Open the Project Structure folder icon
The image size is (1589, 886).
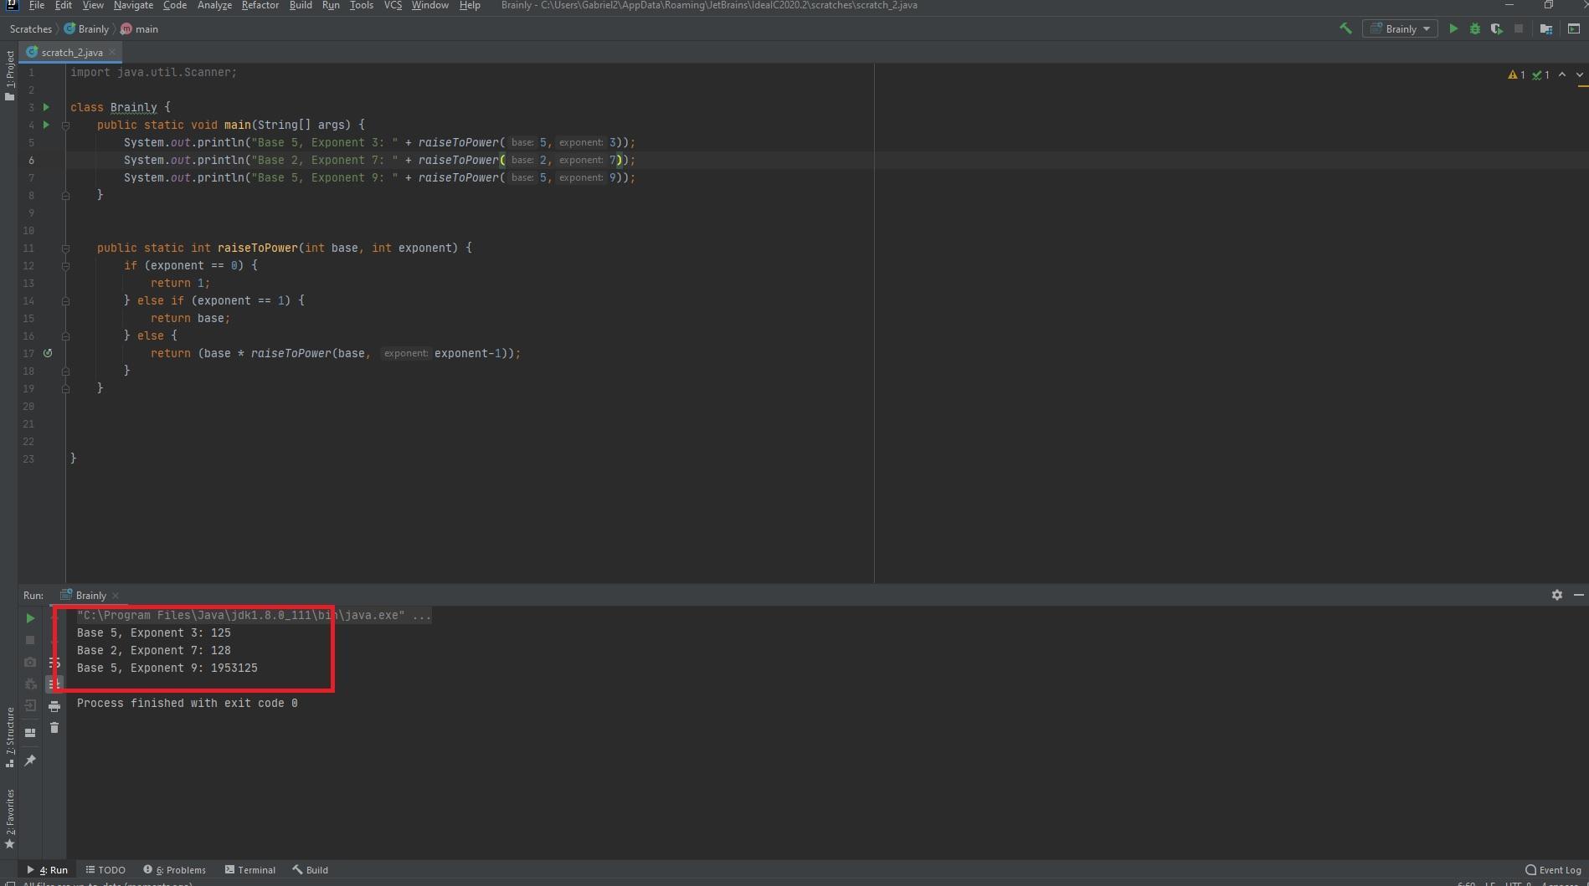click(1546, 28)
